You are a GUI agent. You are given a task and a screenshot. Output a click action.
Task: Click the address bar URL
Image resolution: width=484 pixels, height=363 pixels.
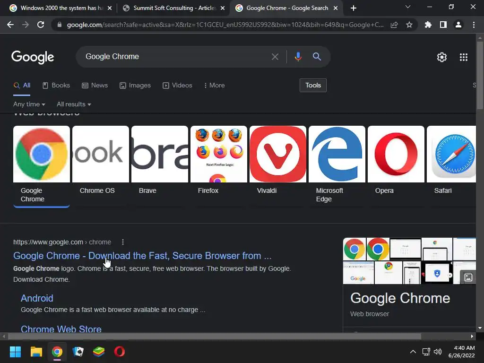(225, 25)
